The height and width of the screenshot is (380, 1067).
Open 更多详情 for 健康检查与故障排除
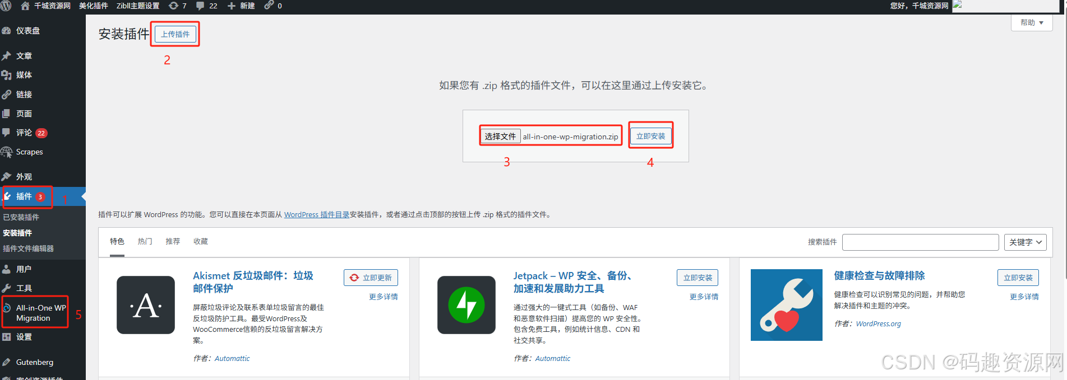[x=1024, y=297]
